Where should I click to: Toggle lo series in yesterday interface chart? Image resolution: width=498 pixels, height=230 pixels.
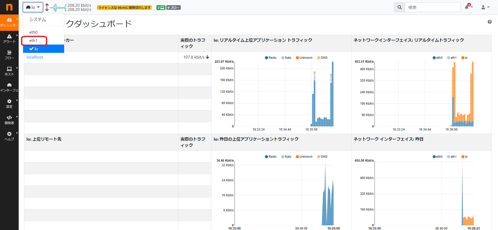[464, 157]
